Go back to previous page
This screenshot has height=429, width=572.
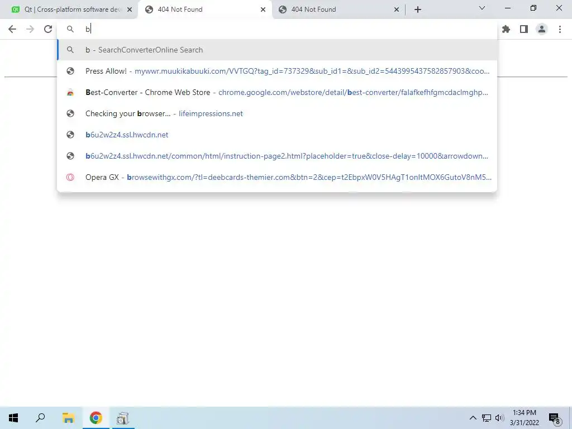coord(12,29)
